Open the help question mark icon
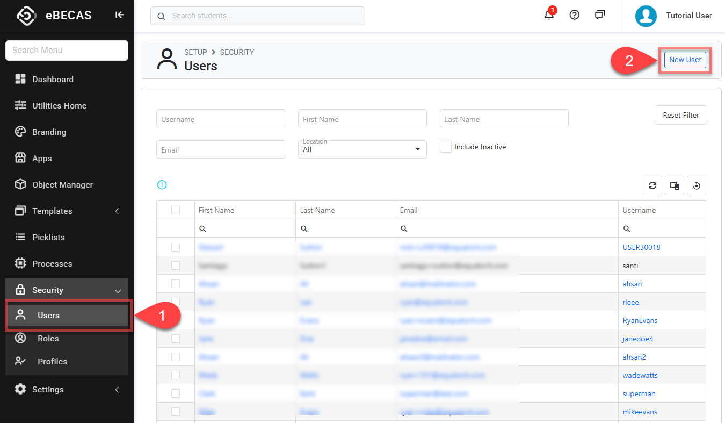This screenshot has height=423, width=725. click(x=574, y=15)
